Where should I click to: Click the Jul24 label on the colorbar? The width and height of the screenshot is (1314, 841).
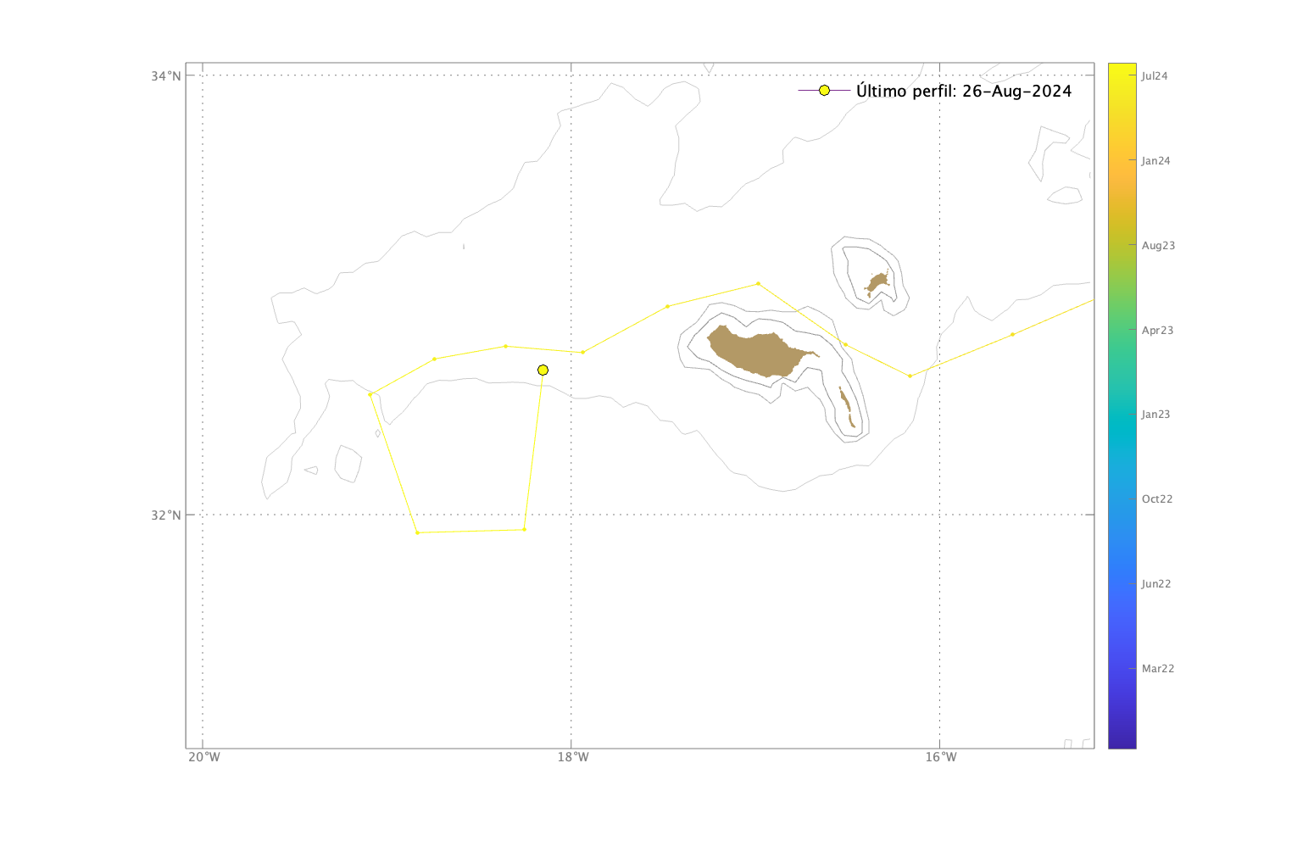tap(1154, 76)
